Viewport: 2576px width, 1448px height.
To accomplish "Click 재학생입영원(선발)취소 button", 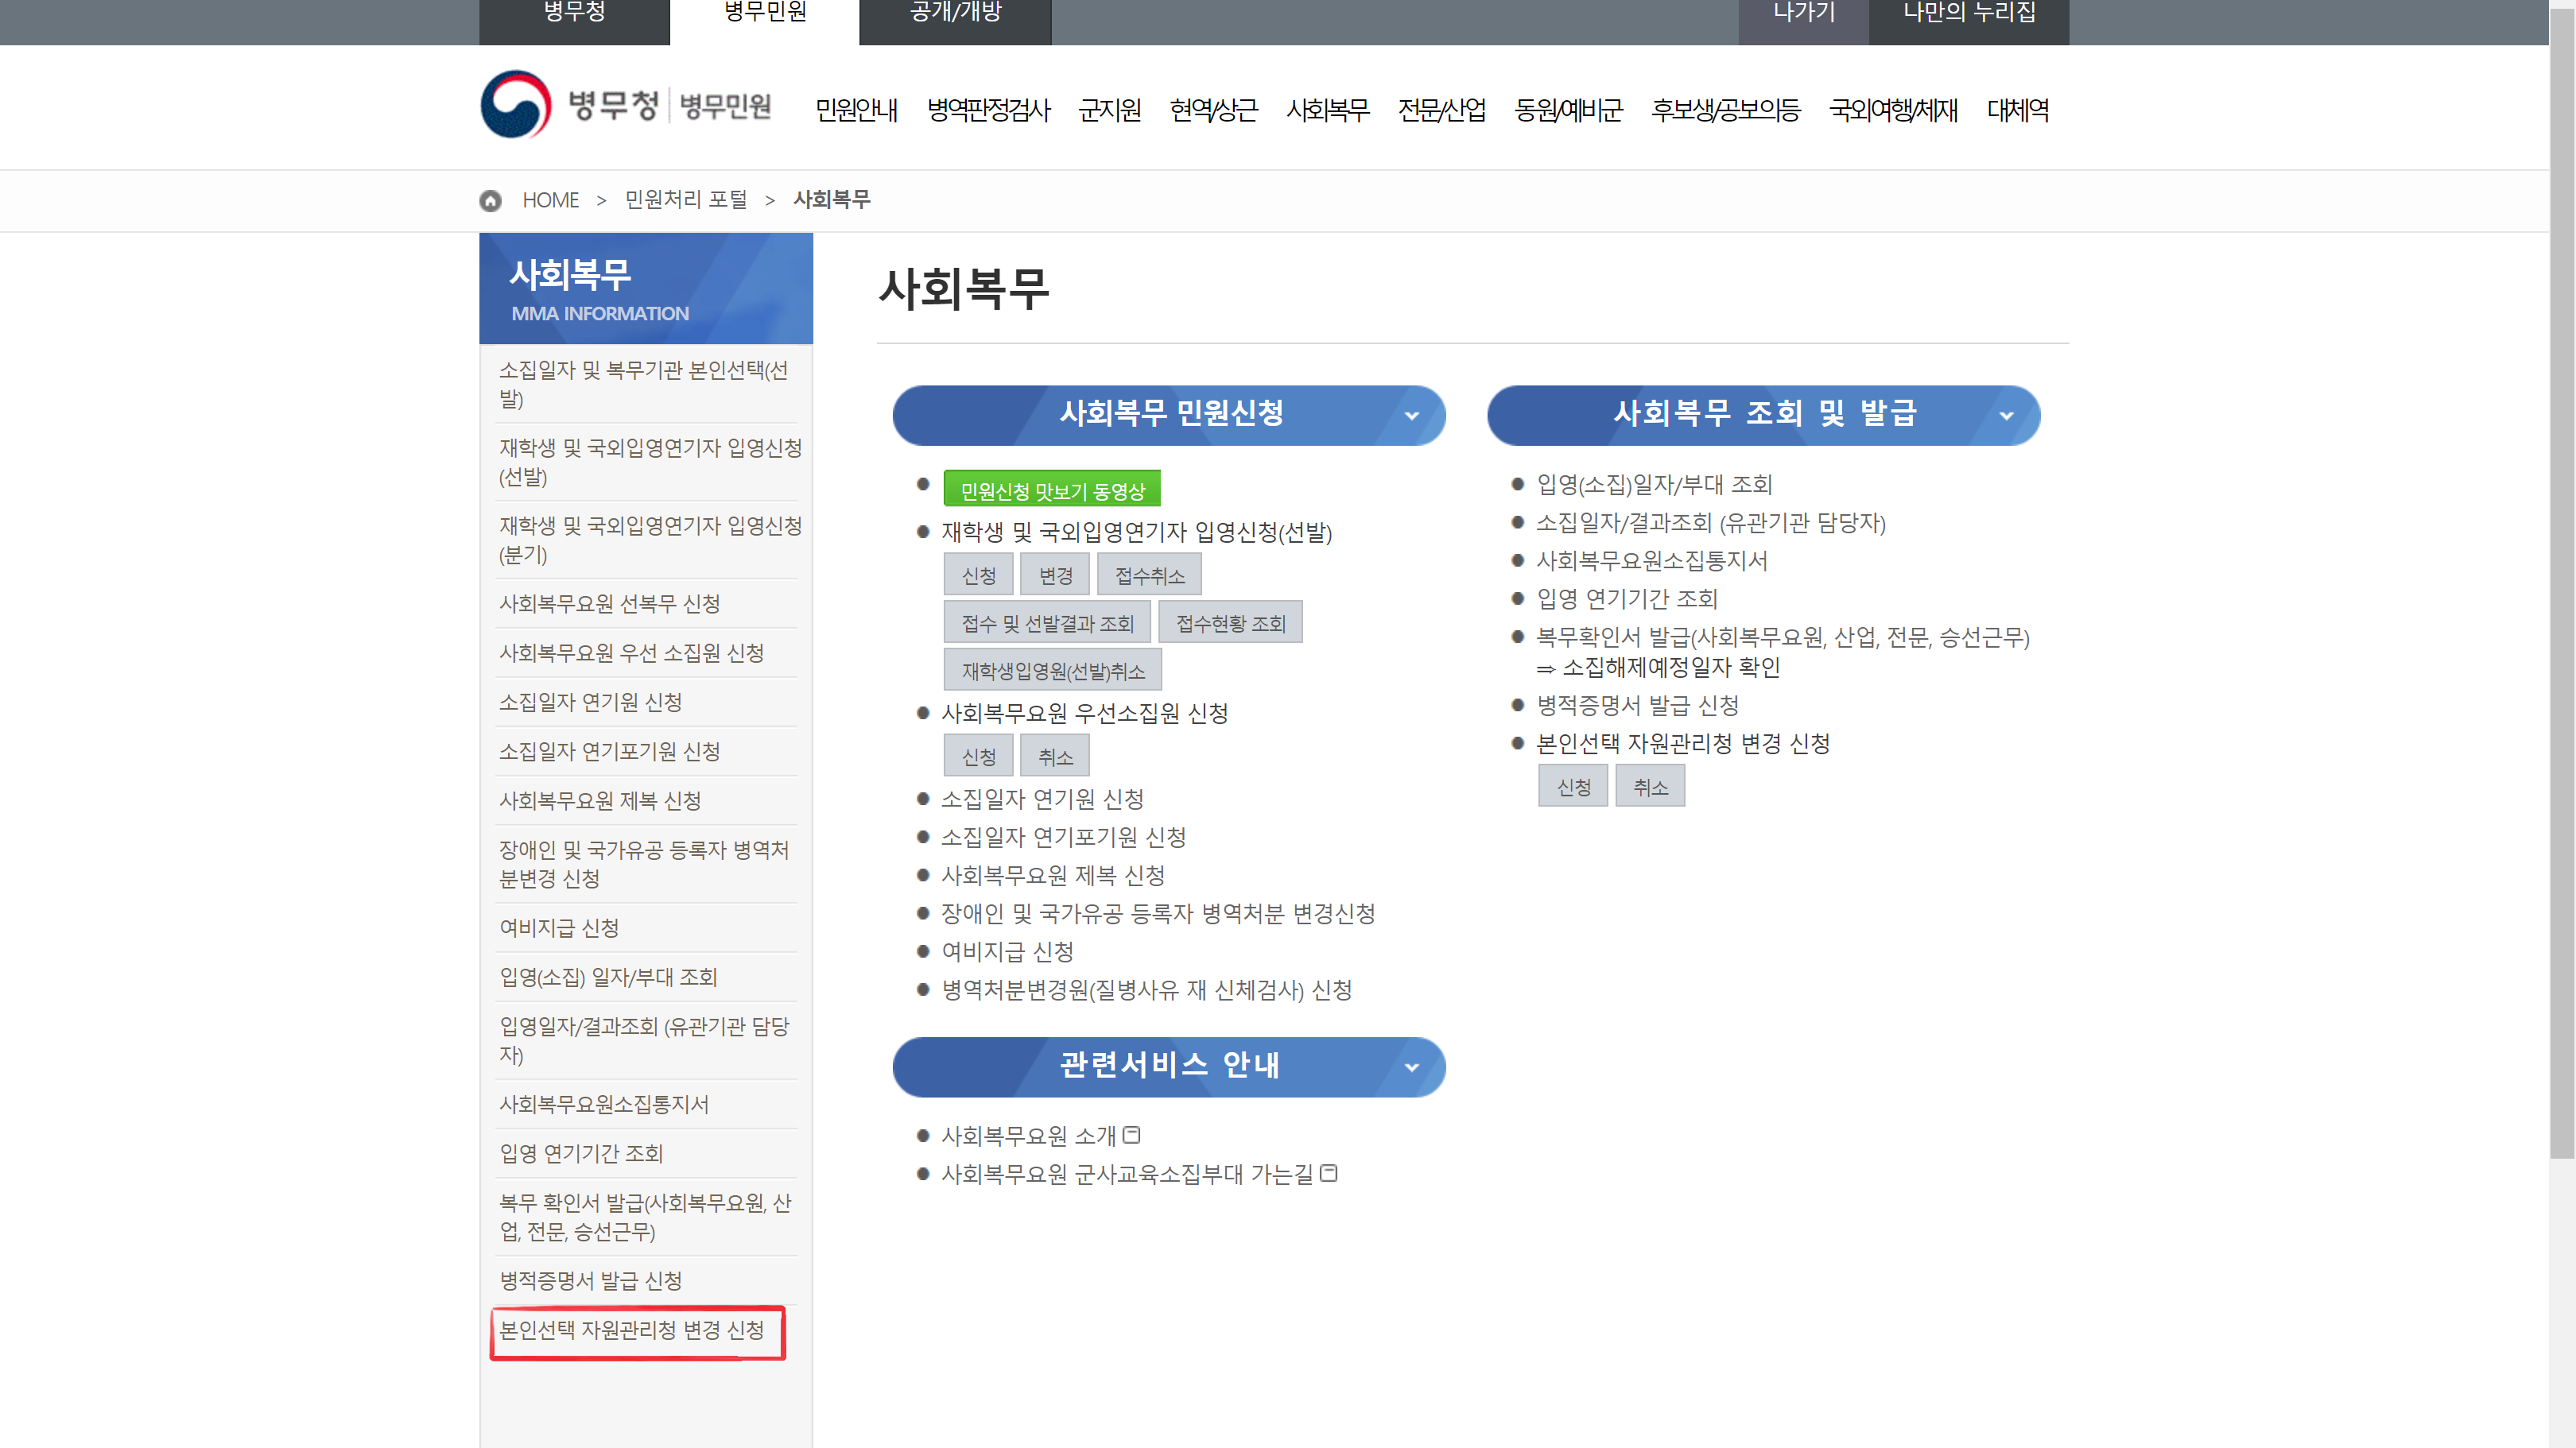I will pos(1053,671).
